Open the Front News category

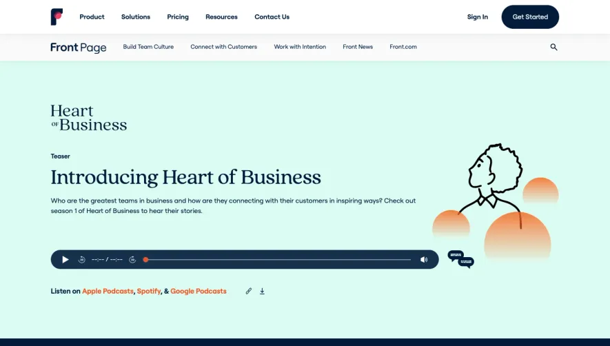click(358, 47)
